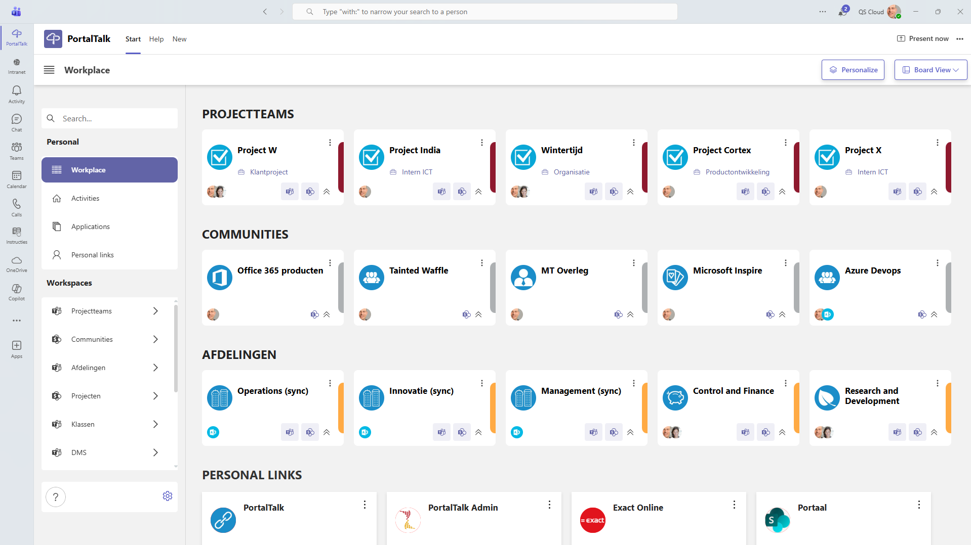Open SharePoint icon on Project India card
This screenshot has height=545, width=971.
(462, 192)
